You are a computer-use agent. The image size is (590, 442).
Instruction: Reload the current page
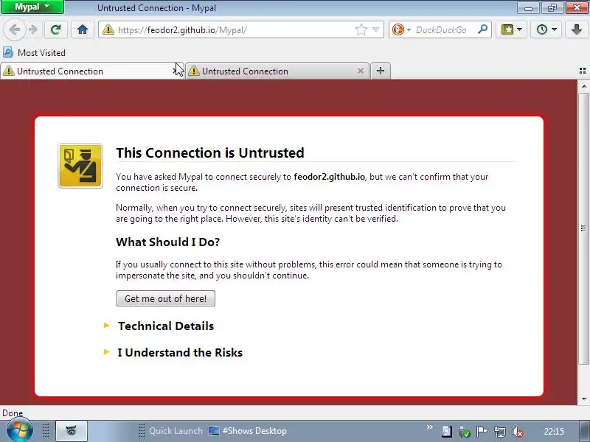56,29
